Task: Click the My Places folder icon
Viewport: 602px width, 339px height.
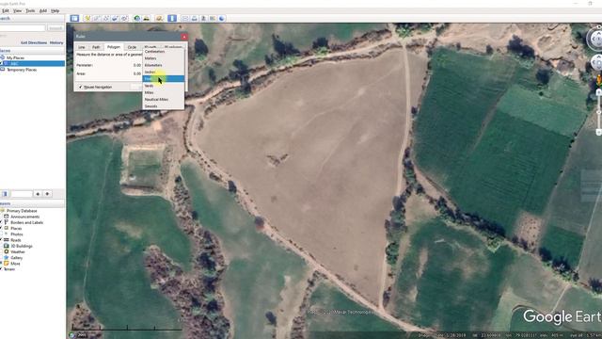Action: click(2, 57)
